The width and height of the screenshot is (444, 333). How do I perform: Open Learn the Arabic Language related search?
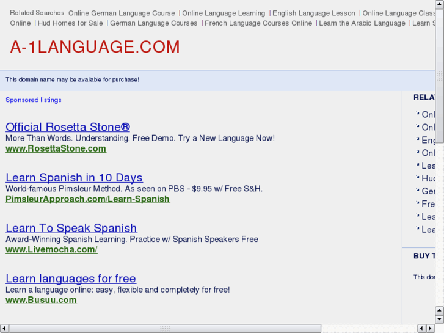362,23
